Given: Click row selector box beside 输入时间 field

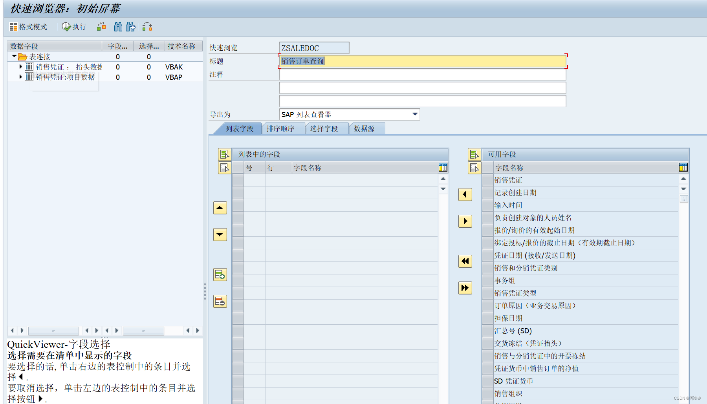Looking at the screenshot, I should point(487,205).
